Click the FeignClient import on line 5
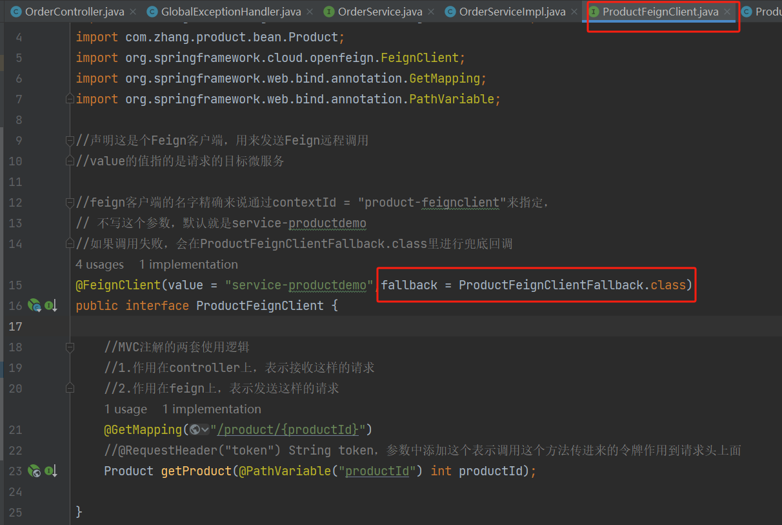 coord(419,58)
